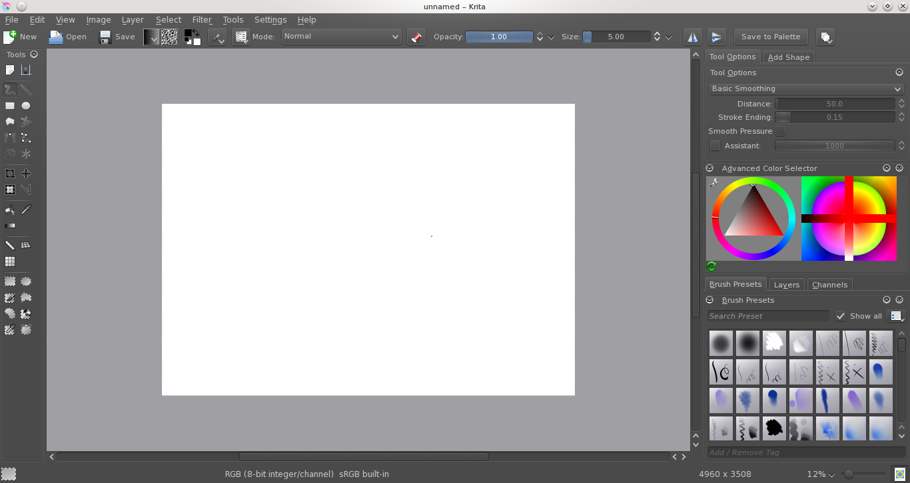Open the Basic Smoothing dropdown
Screen dimensions: 910x483
pyautogui.click(x=806, y=88)
